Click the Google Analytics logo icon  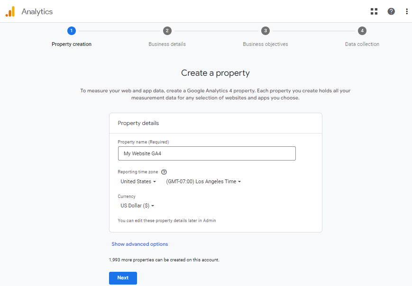10,11
